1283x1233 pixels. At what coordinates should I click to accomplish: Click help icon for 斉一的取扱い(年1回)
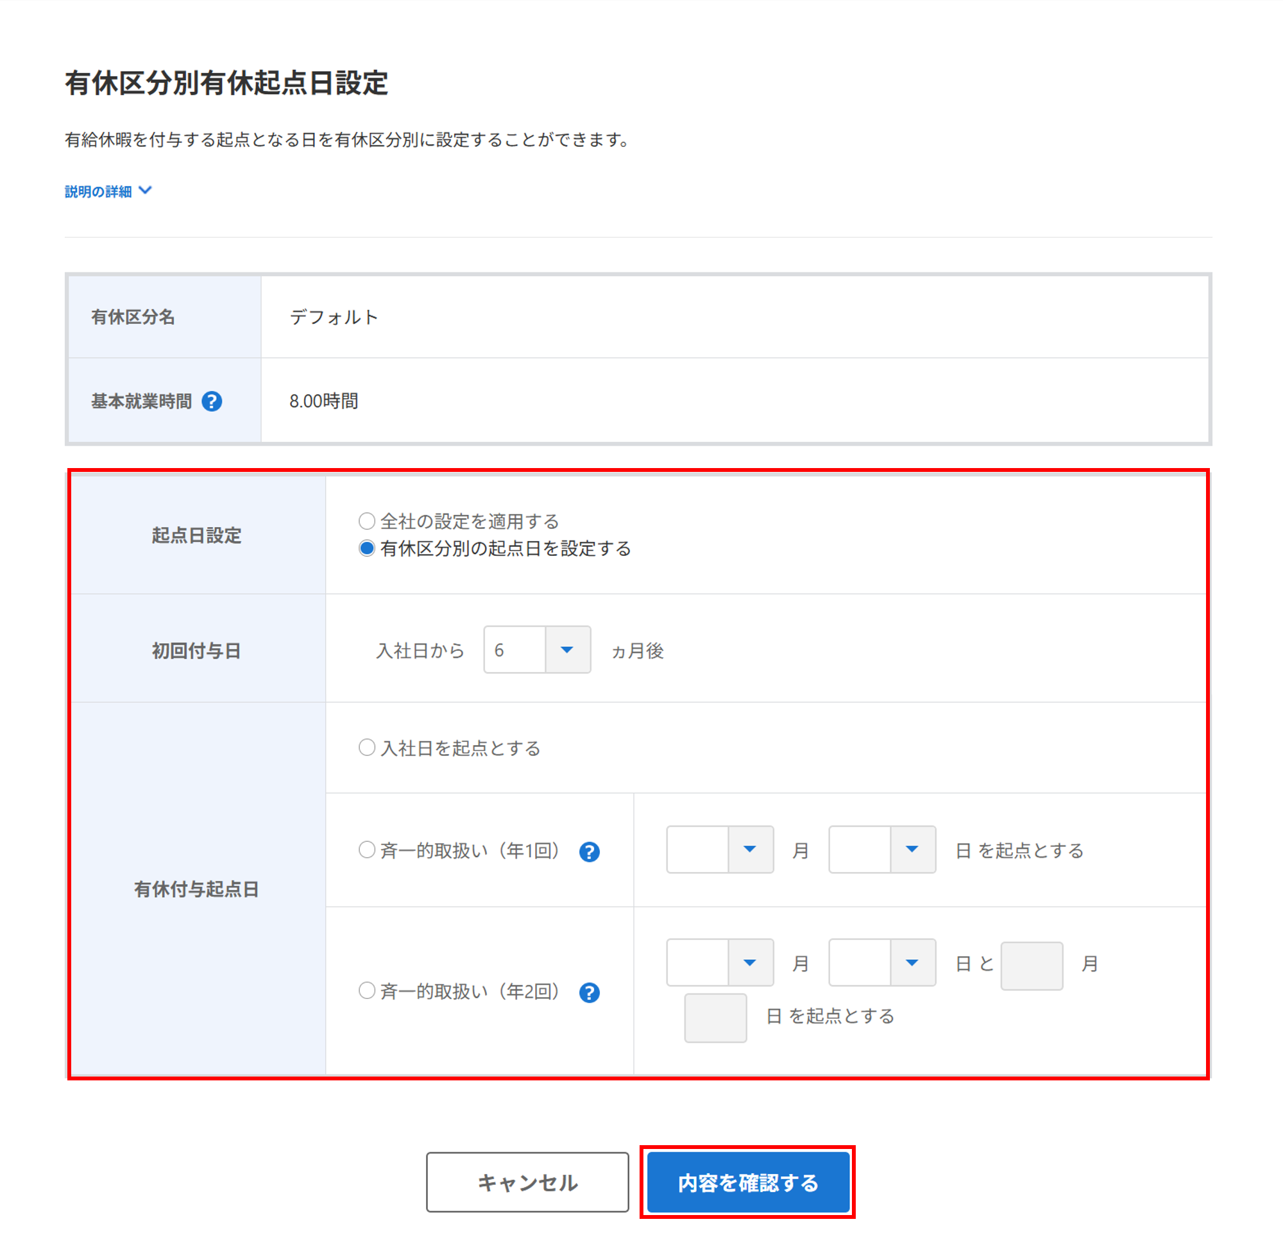pos(589,851)
